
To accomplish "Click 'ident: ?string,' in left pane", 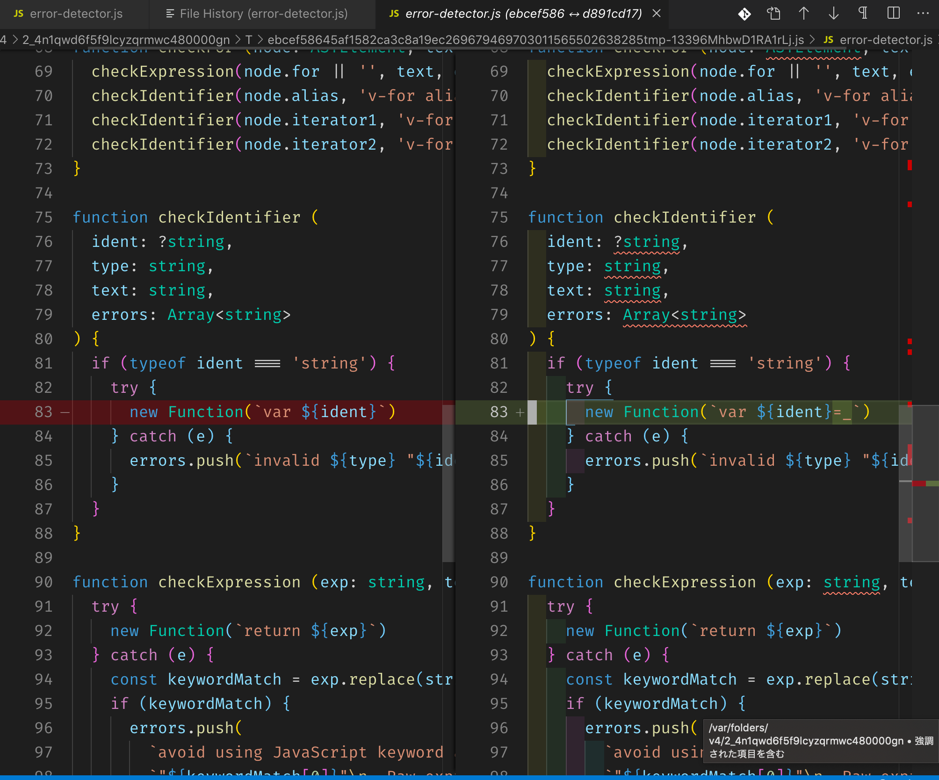I will tap(162, 242).
